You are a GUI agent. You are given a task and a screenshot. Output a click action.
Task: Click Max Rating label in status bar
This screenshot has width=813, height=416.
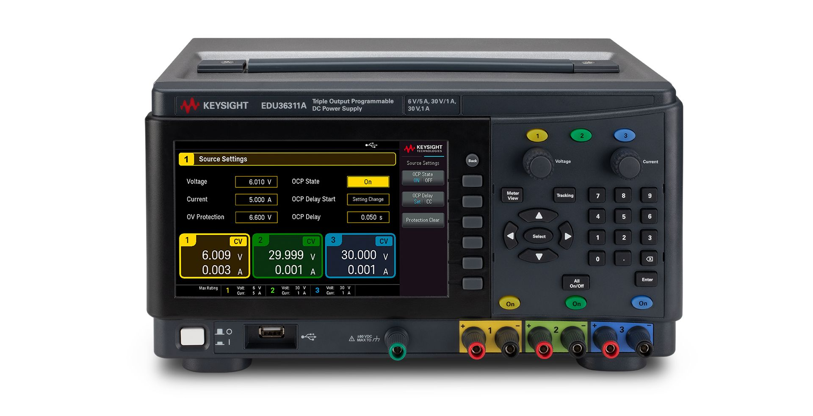pyautogui.click(x=208, y=288)
